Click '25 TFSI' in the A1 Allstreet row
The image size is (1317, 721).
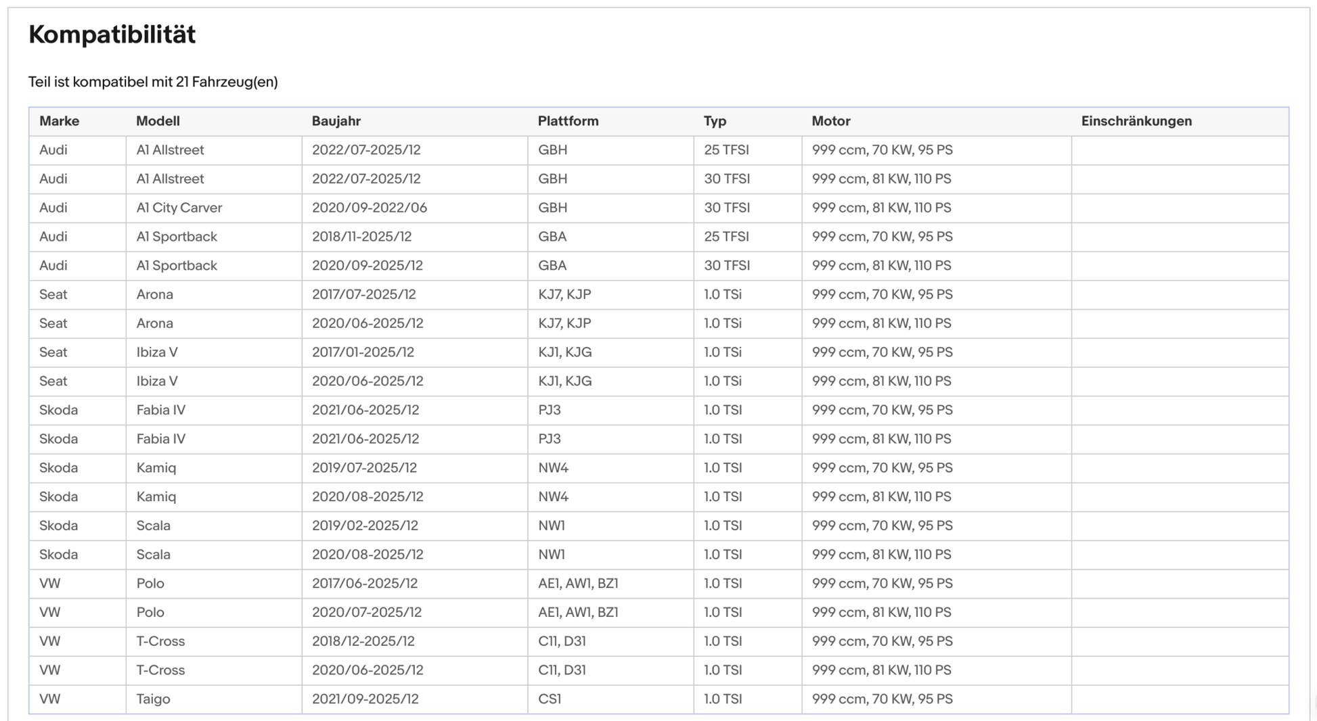click(726, 150)
